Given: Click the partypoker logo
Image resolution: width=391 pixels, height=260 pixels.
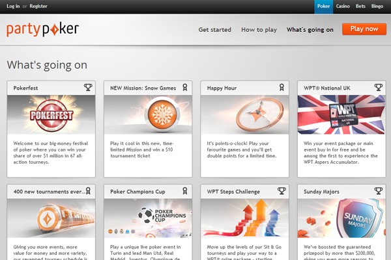Looking at the screenshot, I should (x=42, y=30).
